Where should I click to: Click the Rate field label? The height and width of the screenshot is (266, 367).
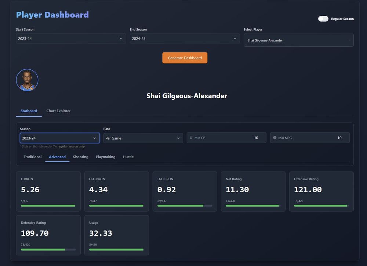coord(106,129)
